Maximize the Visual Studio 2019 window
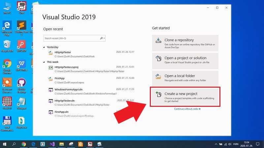264x148 pixels. tap(217, 8)
